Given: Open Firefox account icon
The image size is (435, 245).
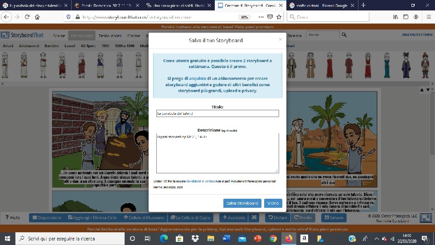Looking at the screenshot, I should [416, 17].
